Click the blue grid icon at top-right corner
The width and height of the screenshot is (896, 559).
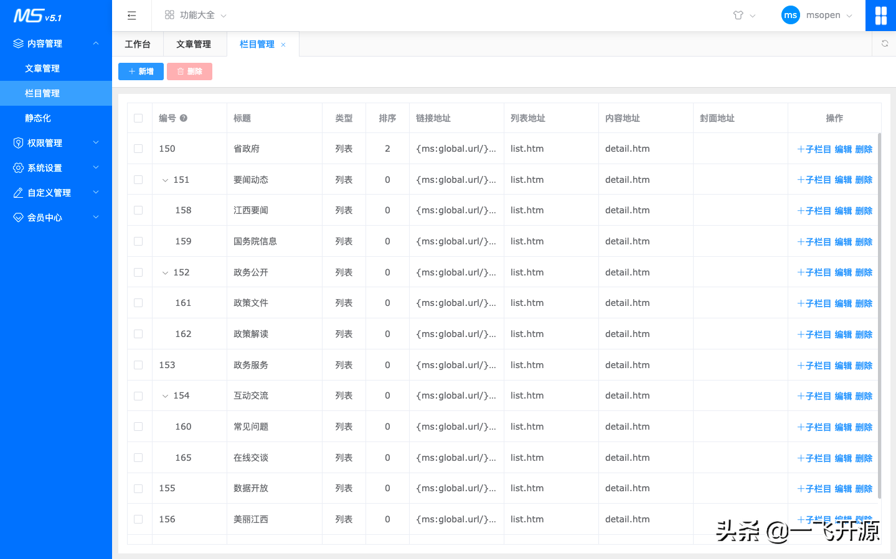(880, 15)
